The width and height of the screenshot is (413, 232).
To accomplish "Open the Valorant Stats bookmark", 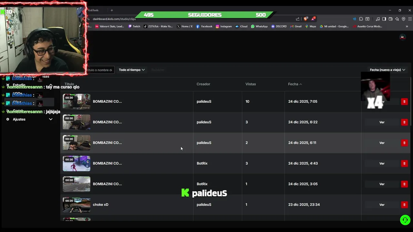I will 110,26.
